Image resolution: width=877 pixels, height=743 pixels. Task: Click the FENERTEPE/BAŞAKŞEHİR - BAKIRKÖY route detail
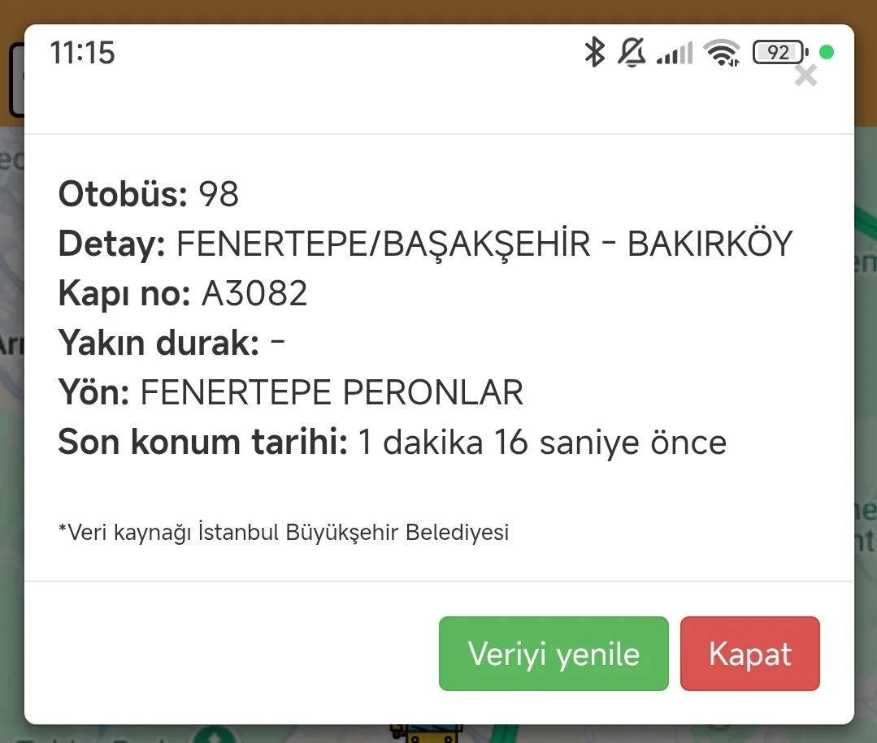tap(484, 244)
